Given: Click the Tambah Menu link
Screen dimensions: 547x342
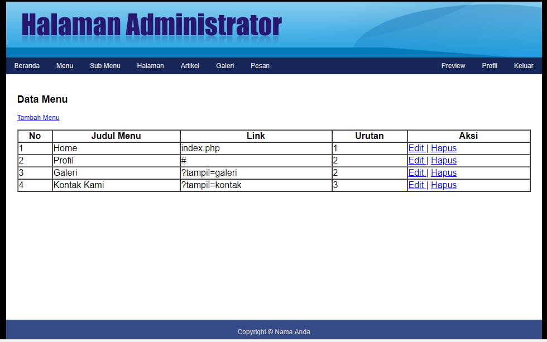Looking at the screenshot, I should (x=38, y=118).
